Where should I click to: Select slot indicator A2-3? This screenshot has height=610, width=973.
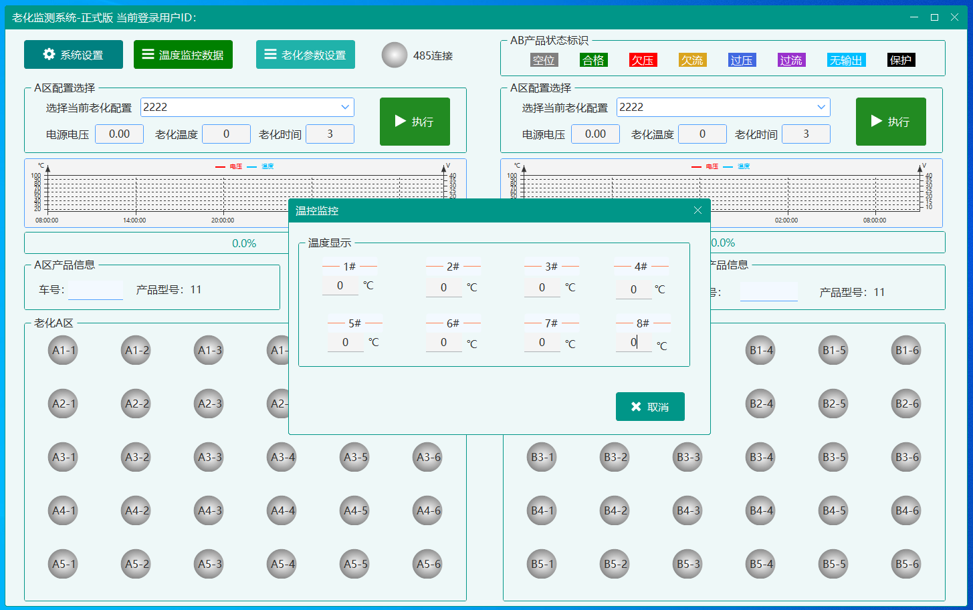[209, 404]
